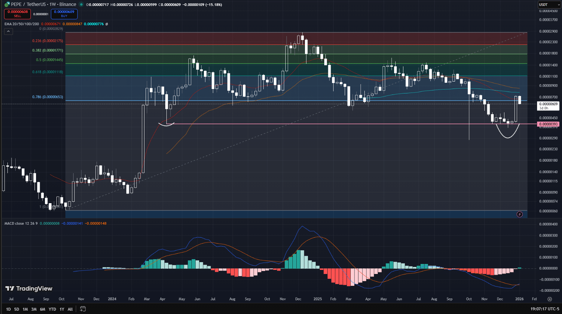Image resolution: width=562 pixels, height=314 pixels.
Task: Open the Go-to-date calendar icon
Action: [82, 309]
